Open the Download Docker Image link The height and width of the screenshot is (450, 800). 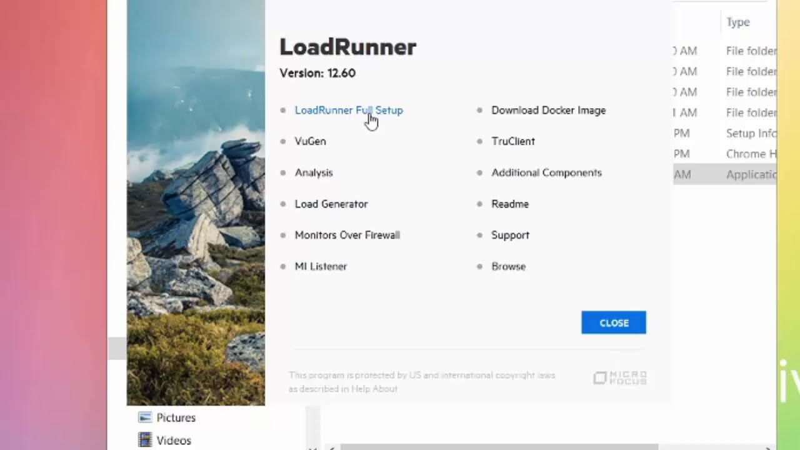(549, 110)
